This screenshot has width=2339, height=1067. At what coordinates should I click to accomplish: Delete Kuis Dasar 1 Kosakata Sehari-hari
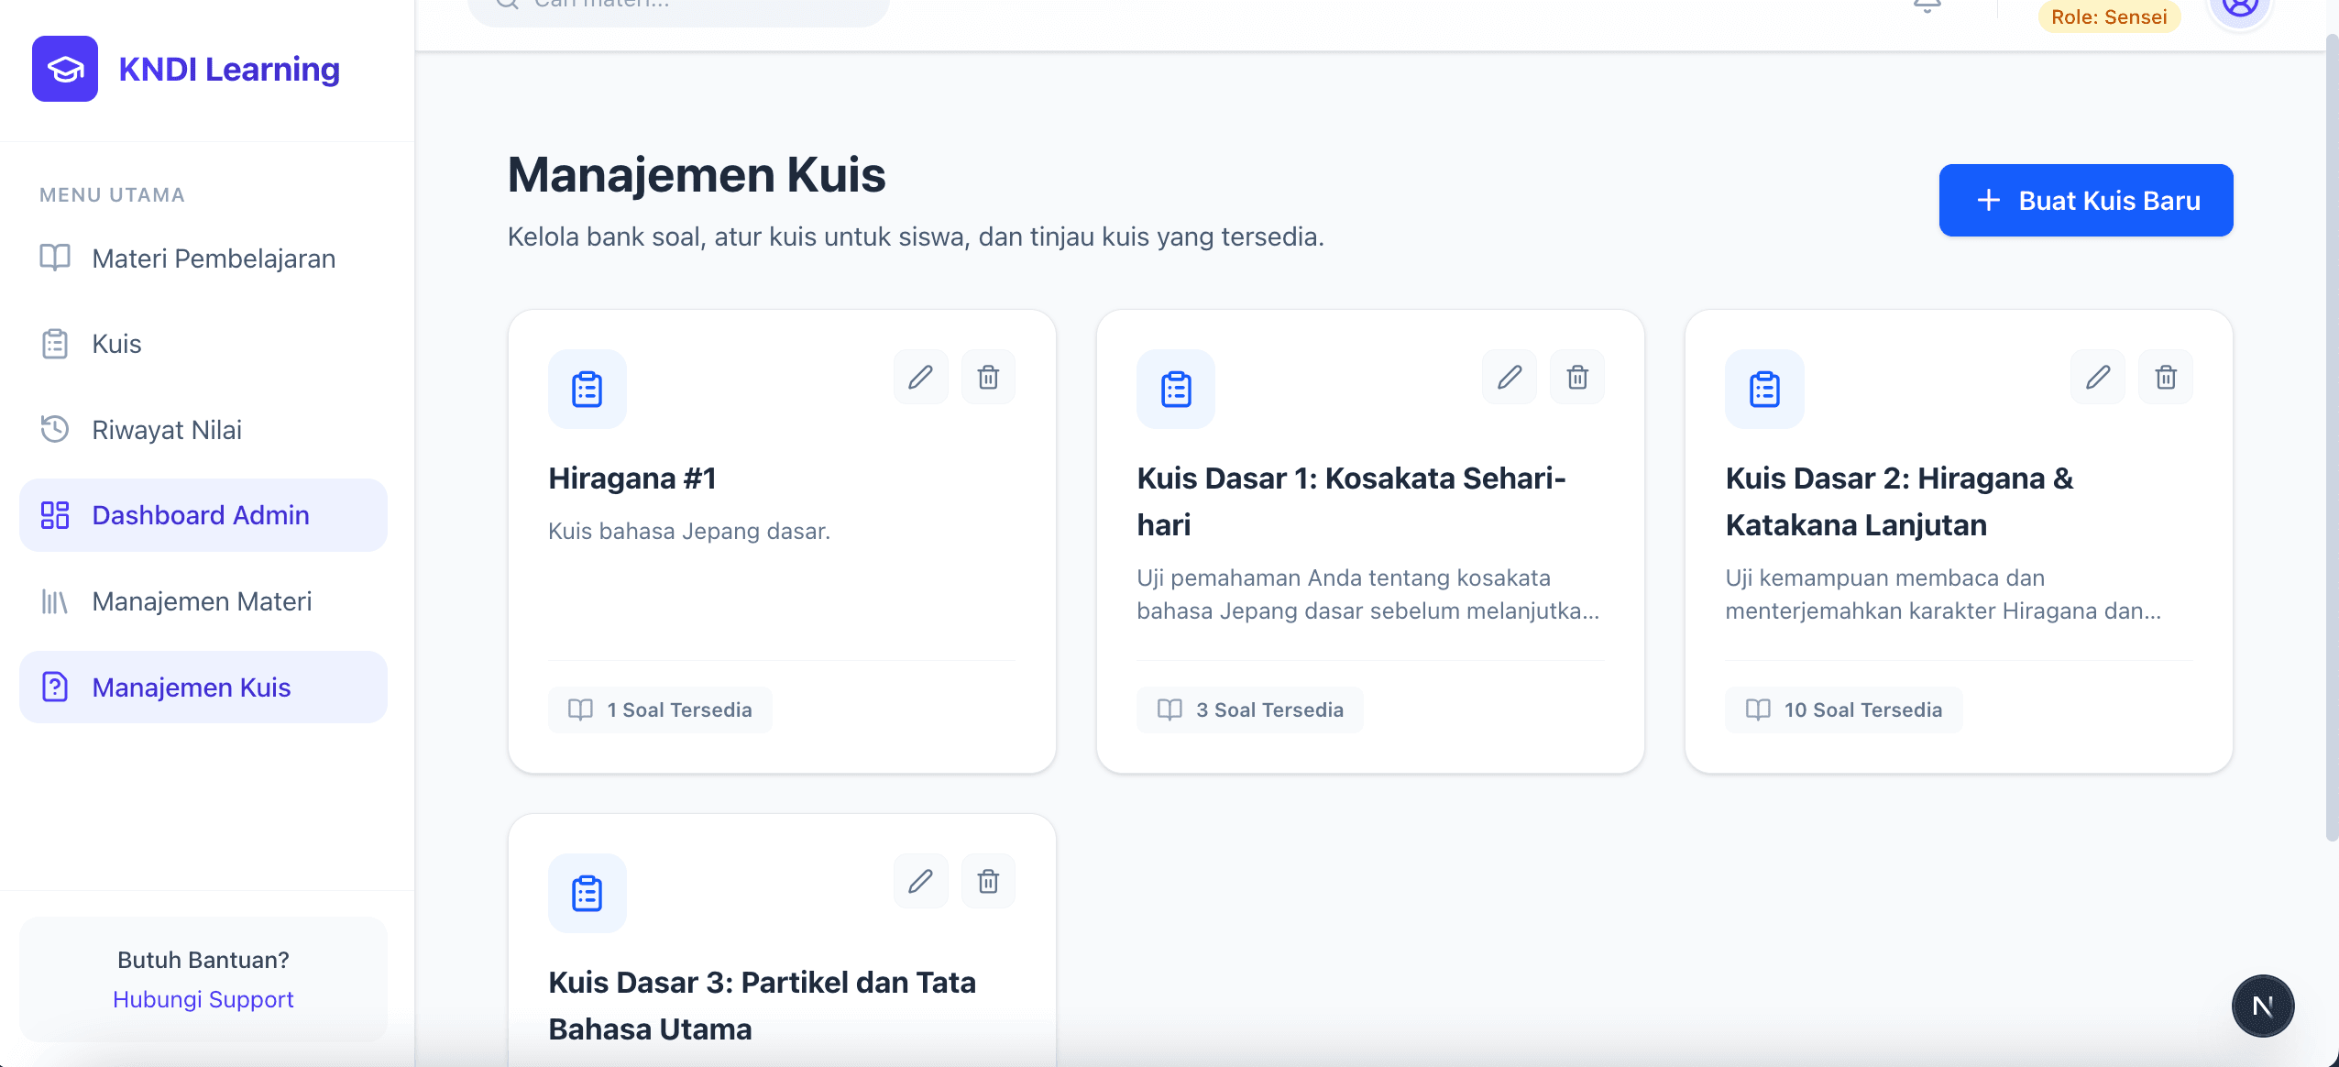coord(1577,377)
